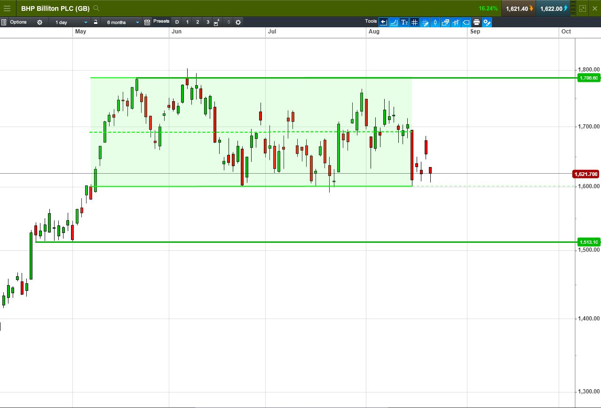Screen dimensions: 601x408
Task: Select the grid pencil drawing tool
Action: [425, 22]
